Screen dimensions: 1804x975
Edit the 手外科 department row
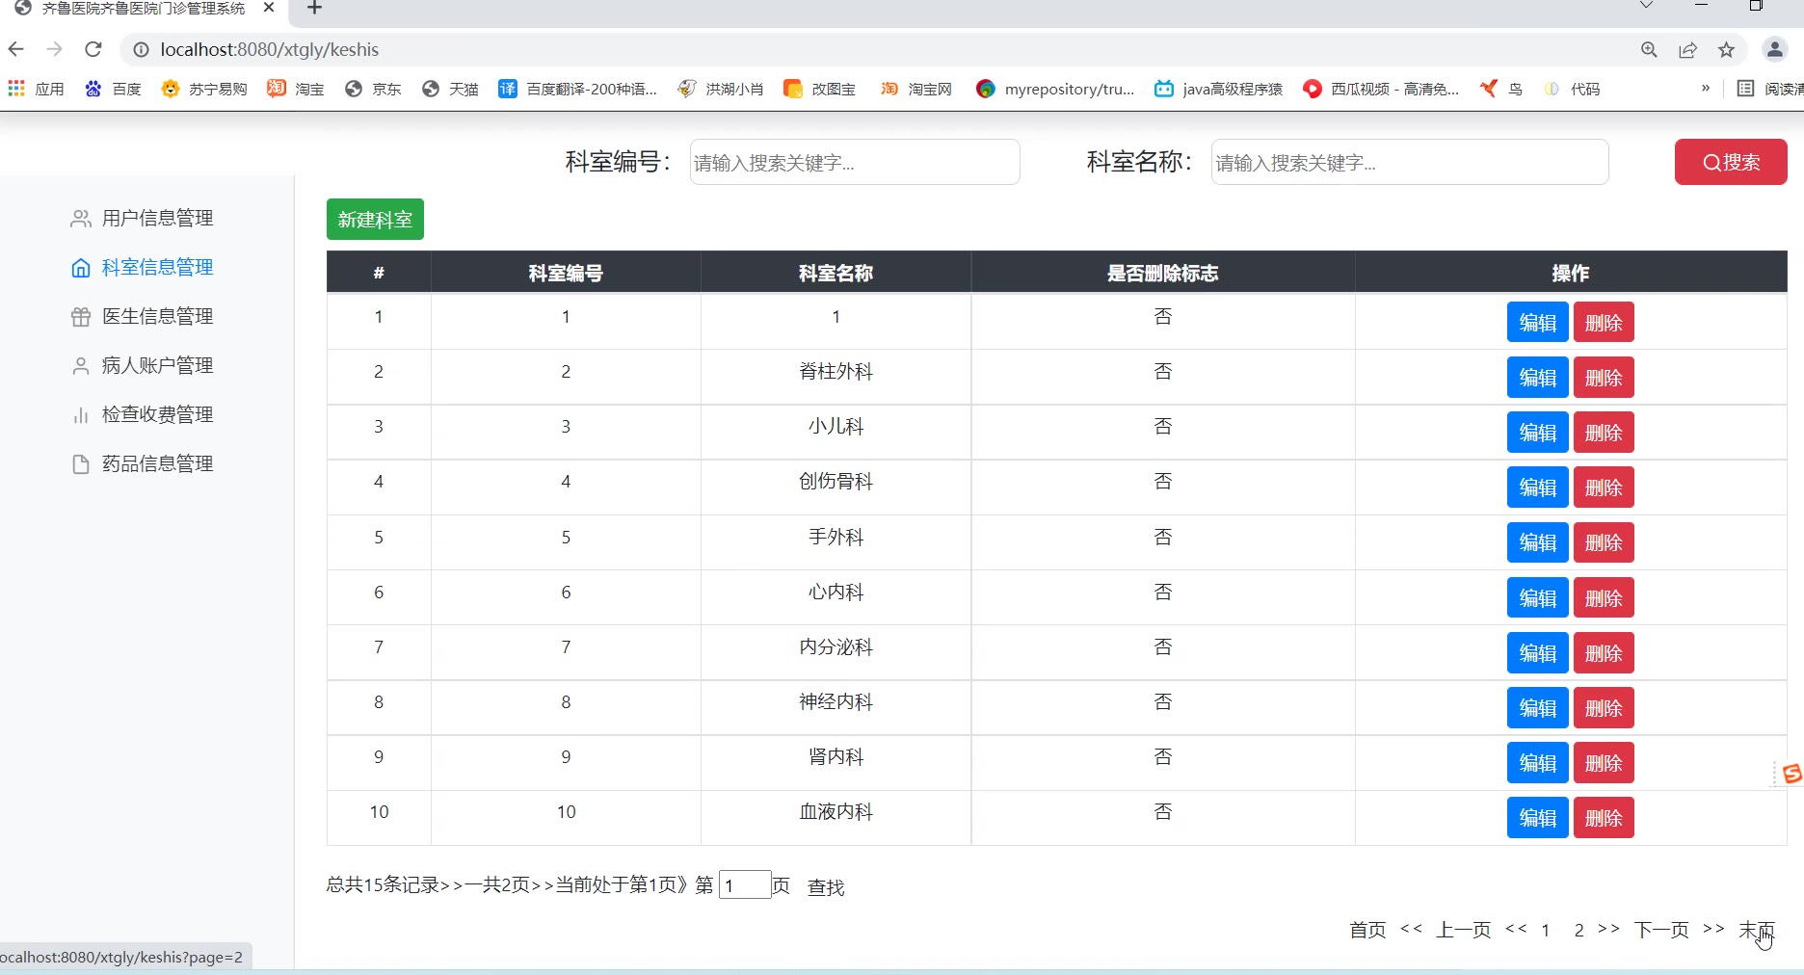click(x=1537, y=542)
